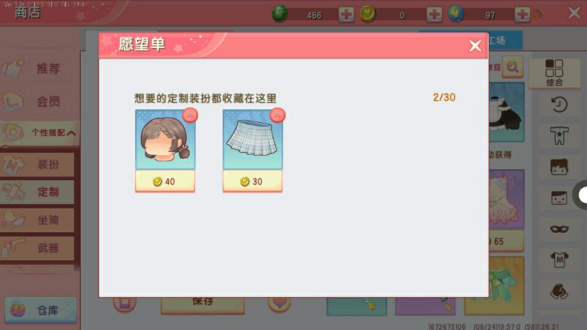Add blue M currency with plus

(x=522, y=15)
